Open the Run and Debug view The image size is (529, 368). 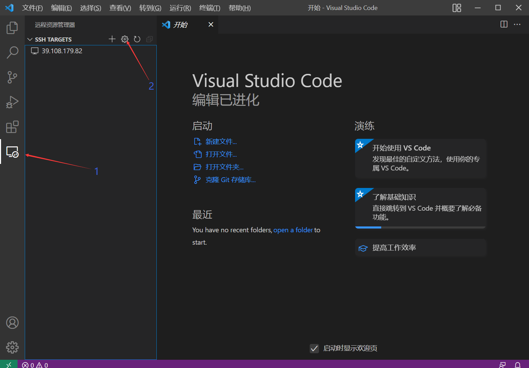(12, 102)
